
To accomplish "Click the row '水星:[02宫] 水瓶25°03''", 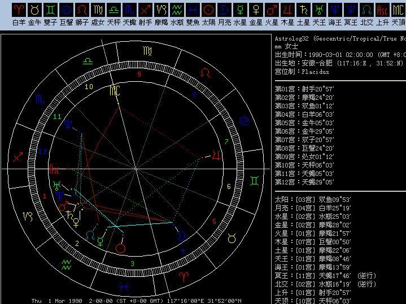I will (x=313, y=216).
